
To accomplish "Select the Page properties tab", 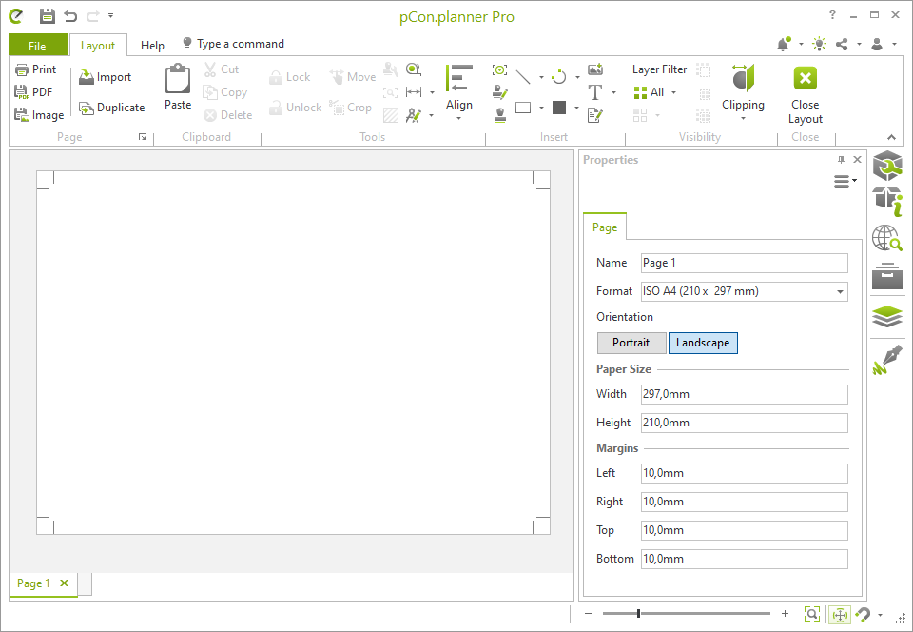I will click(x=605, y=227).
